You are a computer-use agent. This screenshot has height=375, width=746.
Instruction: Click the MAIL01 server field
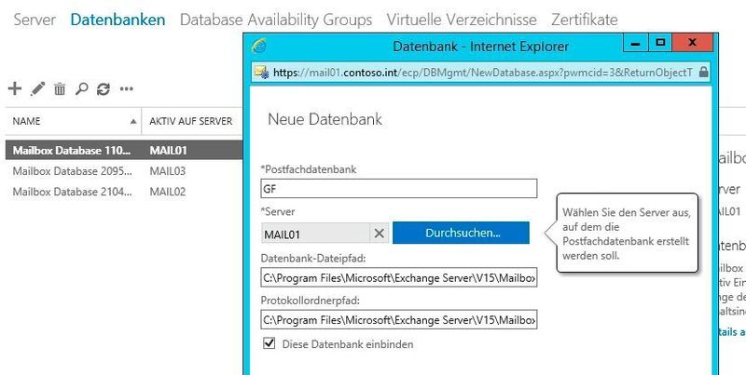point(315,233)
